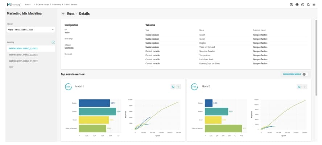Open the help question mark icon
This screenshot has width=322, height=145.
303,4
